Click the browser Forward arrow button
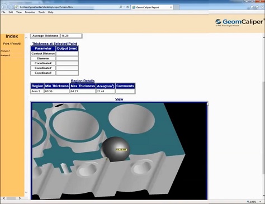 click(11, 7)
